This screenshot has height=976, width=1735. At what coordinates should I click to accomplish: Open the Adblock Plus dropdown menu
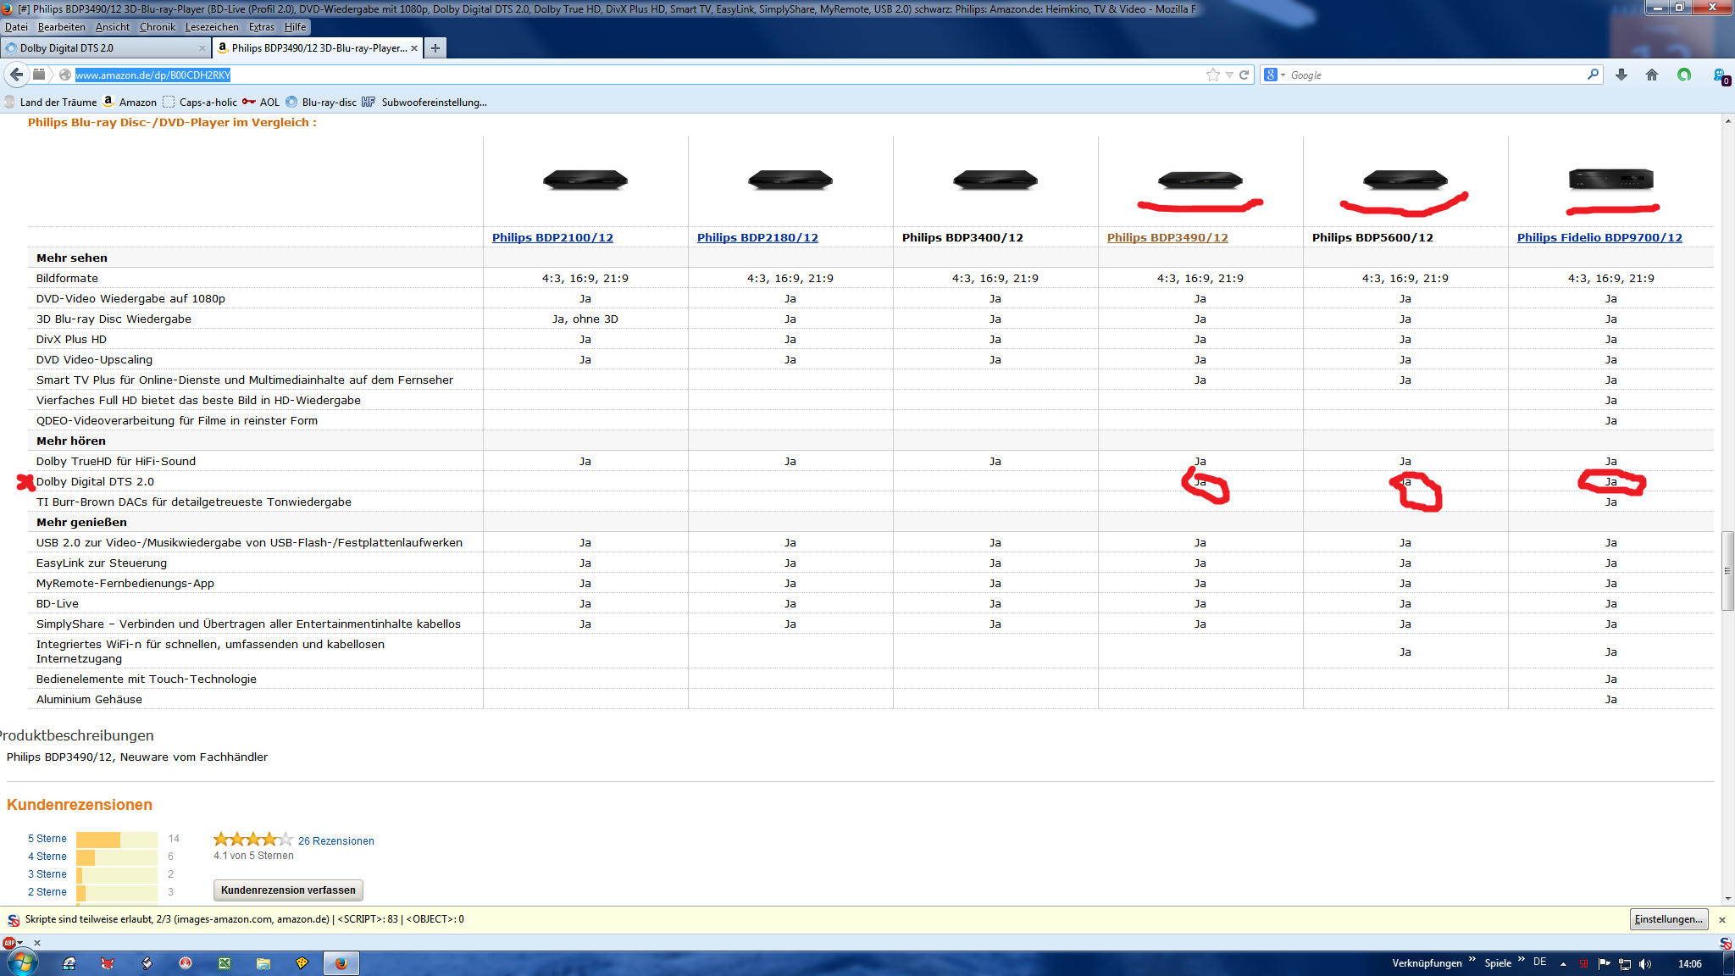(20, 943)
